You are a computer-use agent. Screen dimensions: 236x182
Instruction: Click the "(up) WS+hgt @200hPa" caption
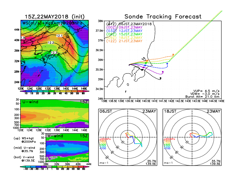pos(25,140)
